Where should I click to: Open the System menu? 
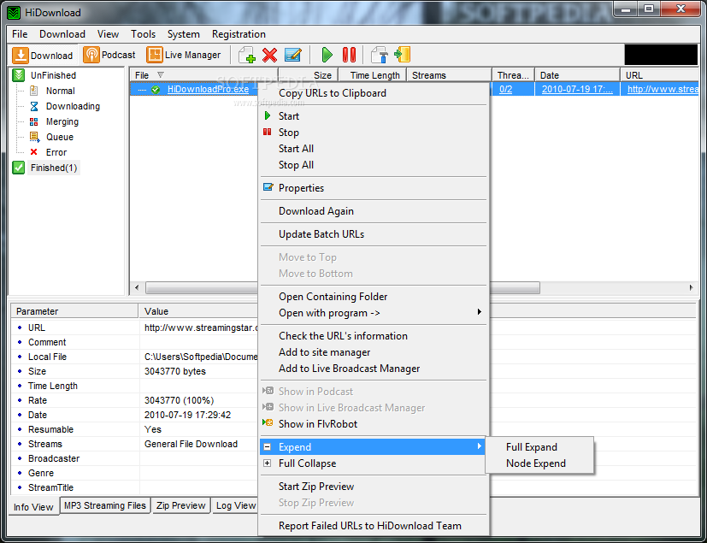click(x=183, y=34)
